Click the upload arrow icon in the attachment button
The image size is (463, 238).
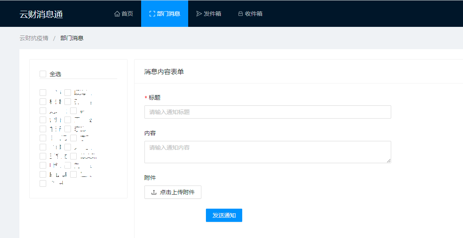point(154,192)
